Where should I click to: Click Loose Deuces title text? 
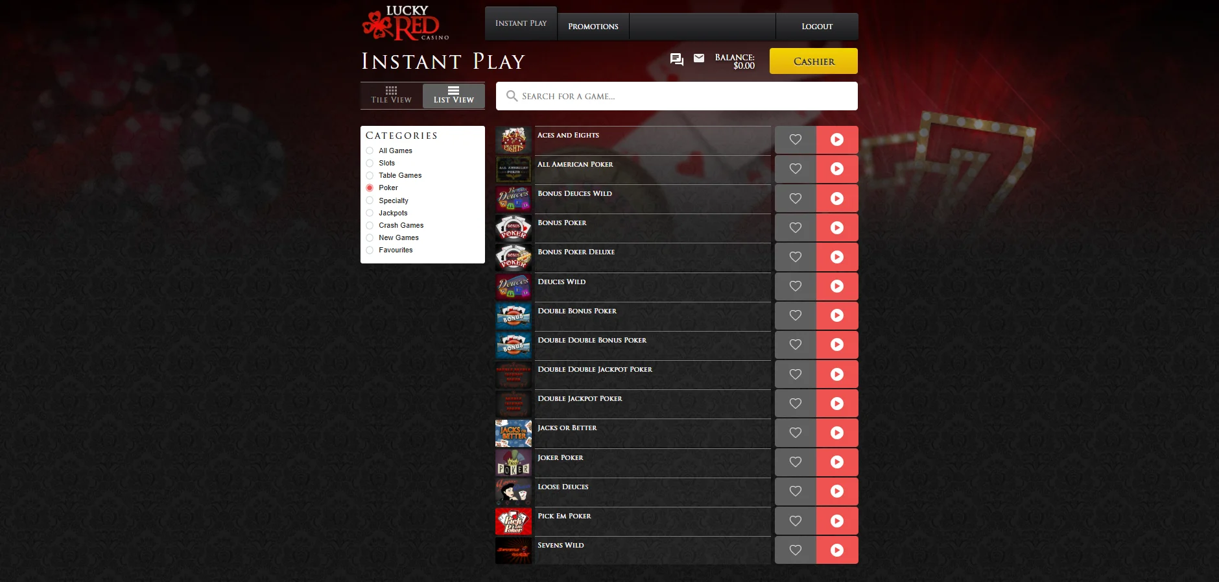(563, 487)
